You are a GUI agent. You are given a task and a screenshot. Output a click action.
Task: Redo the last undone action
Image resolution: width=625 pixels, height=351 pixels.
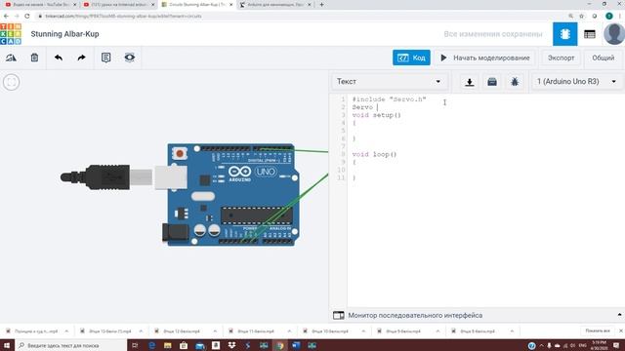tap(81, 58)
